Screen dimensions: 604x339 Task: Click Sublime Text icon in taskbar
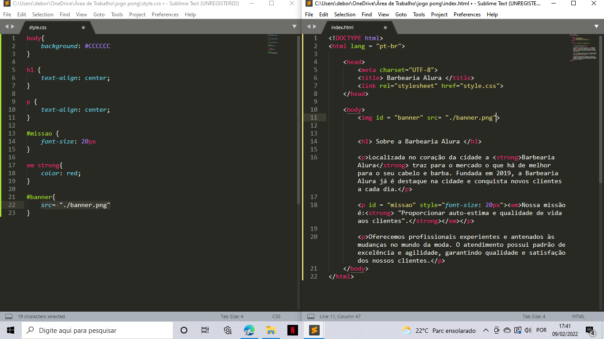[x=314, y=330]
